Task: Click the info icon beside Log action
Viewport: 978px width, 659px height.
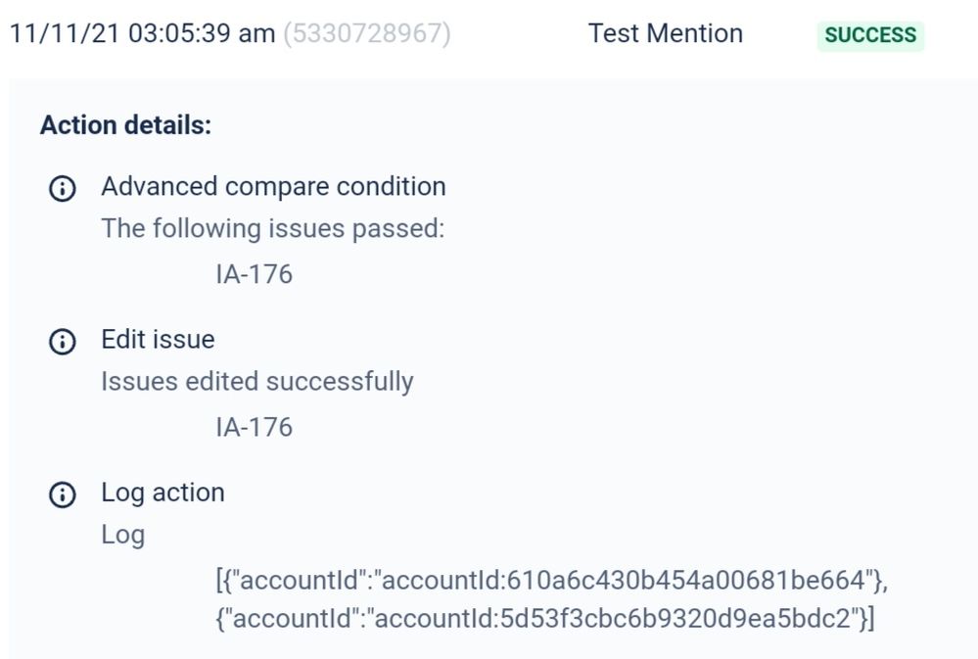Action: coord(62,494)
